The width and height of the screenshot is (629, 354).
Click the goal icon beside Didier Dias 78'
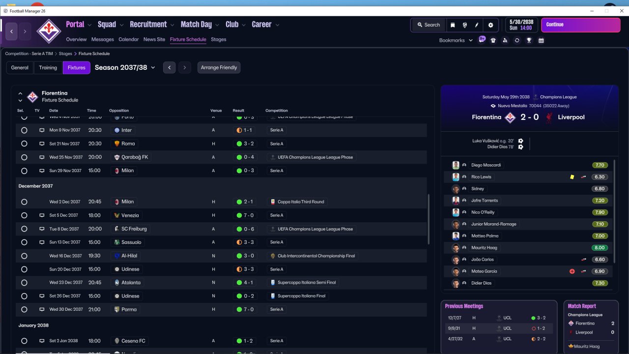click(521, 147)
